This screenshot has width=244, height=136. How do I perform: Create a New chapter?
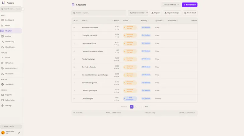click(189, 5)
